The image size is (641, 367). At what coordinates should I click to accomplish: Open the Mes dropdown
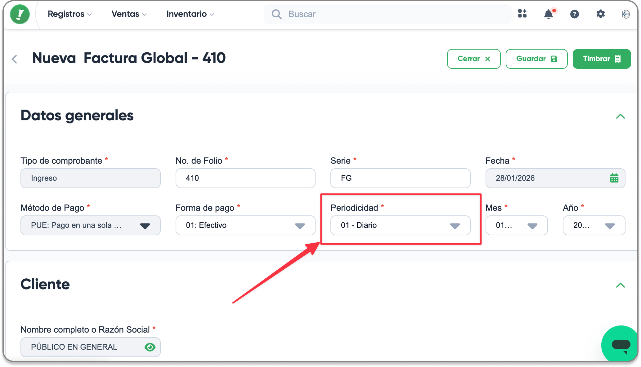coord(517,225)
